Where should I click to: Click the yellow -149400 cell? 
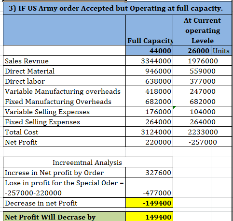pos(150,203)
